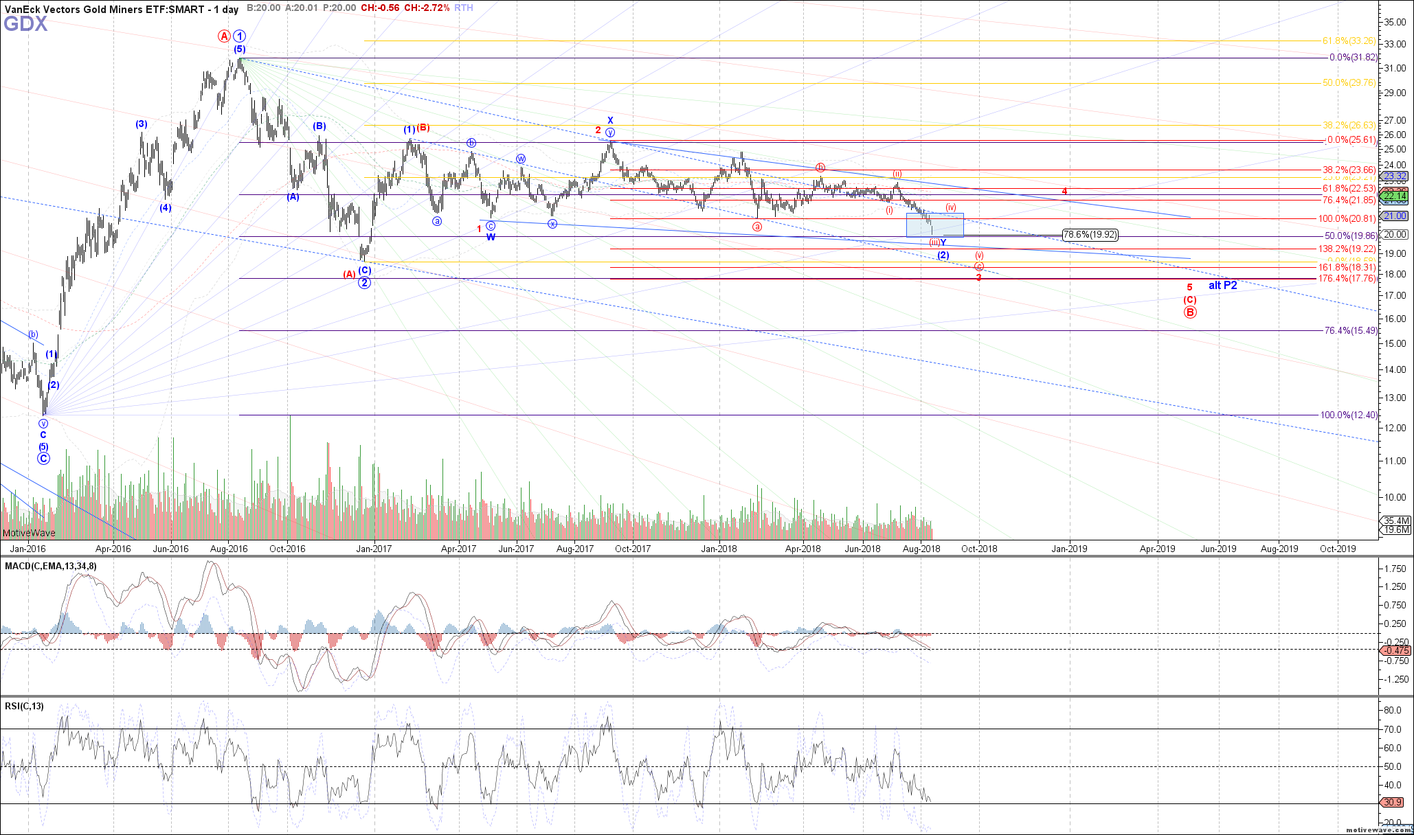Click the Aug-2016 date on time axis
The height and width of the screenshot is (835, 1414).
click(x=229, y=549)
